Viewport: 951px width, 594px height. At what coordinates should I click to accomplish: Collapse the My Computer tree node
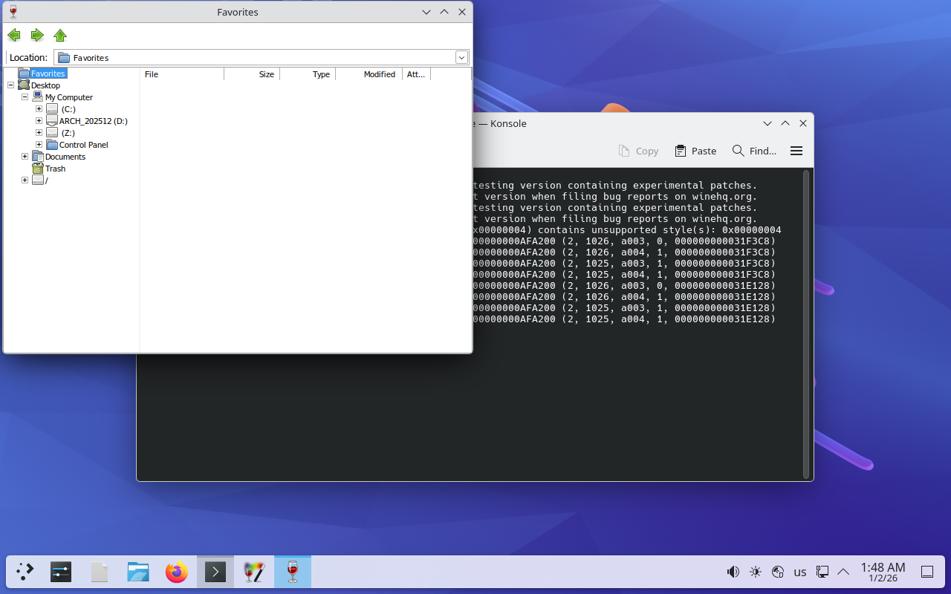coord(25,97)
